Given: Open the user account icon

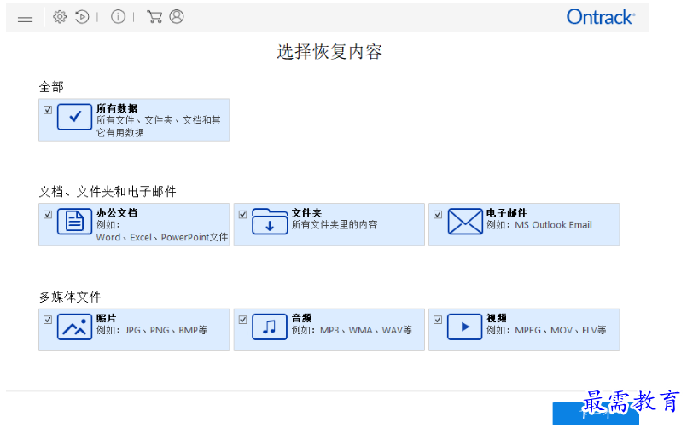Looking at the screenshot, I should click(x=177, y=17).
